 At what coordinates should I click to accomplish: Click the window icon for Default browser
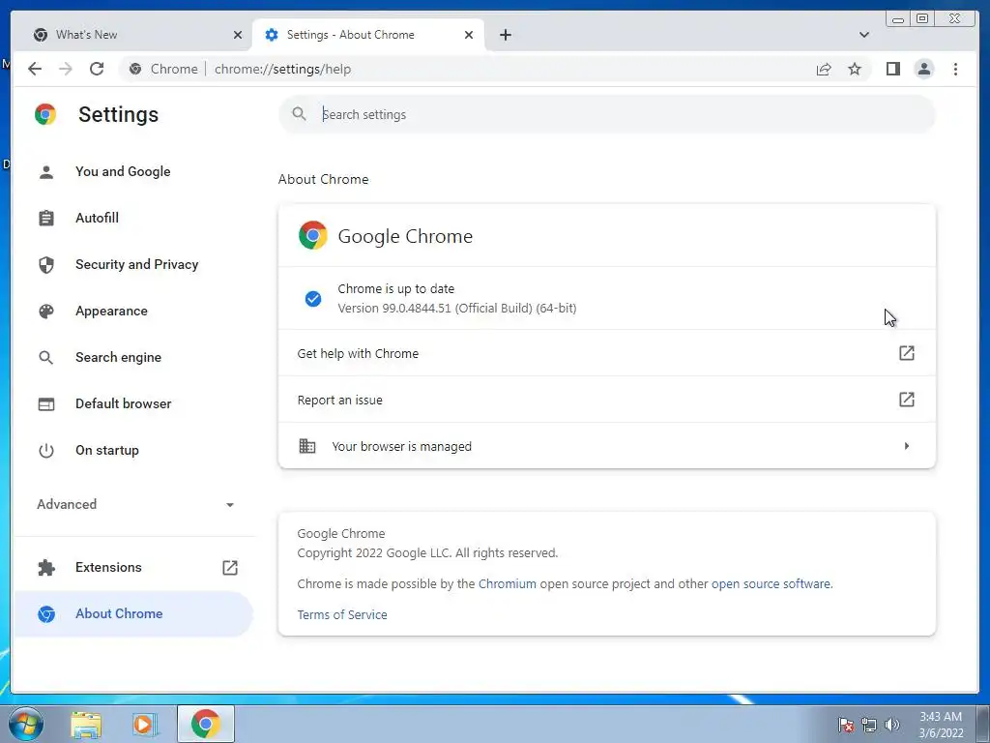[46, 403]
